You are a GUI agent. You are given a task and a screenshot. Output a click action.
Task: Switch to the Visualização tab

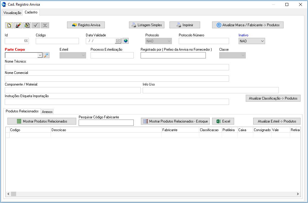point(12,13)
